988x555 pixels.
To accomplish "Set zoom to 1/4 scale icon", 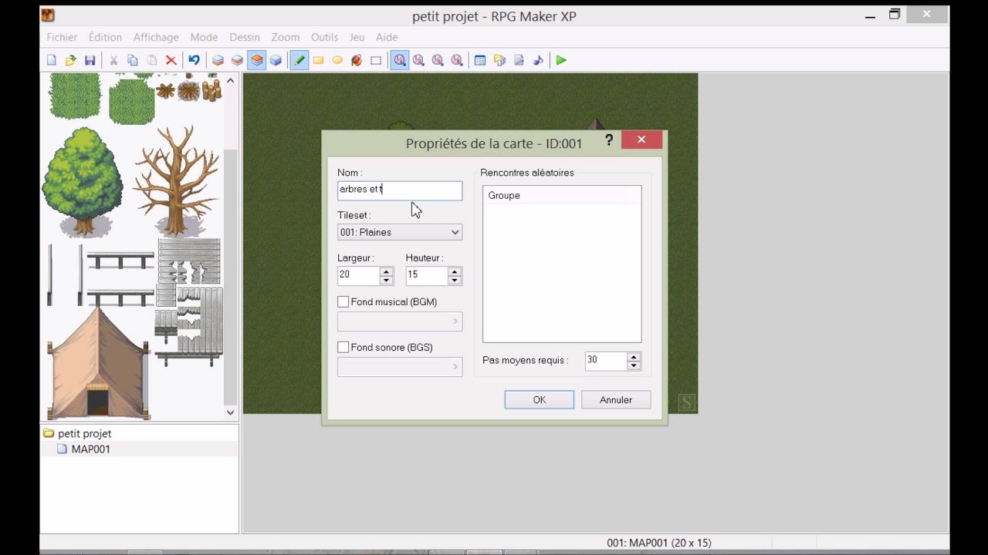I will (x=438, y=60).
